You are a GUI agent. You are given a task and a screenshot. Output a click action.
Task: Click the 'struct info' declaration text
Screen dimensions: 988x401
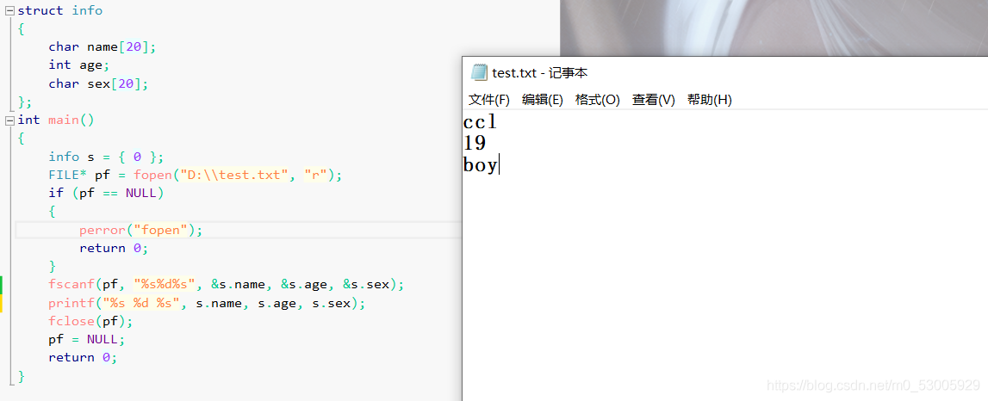pyautogui.click(x=59, y=10)
